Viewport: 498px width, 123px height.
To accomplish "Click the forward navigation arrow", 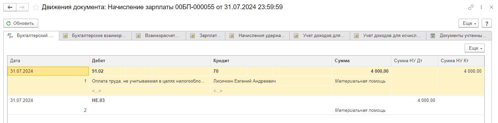I will [22, 7].
